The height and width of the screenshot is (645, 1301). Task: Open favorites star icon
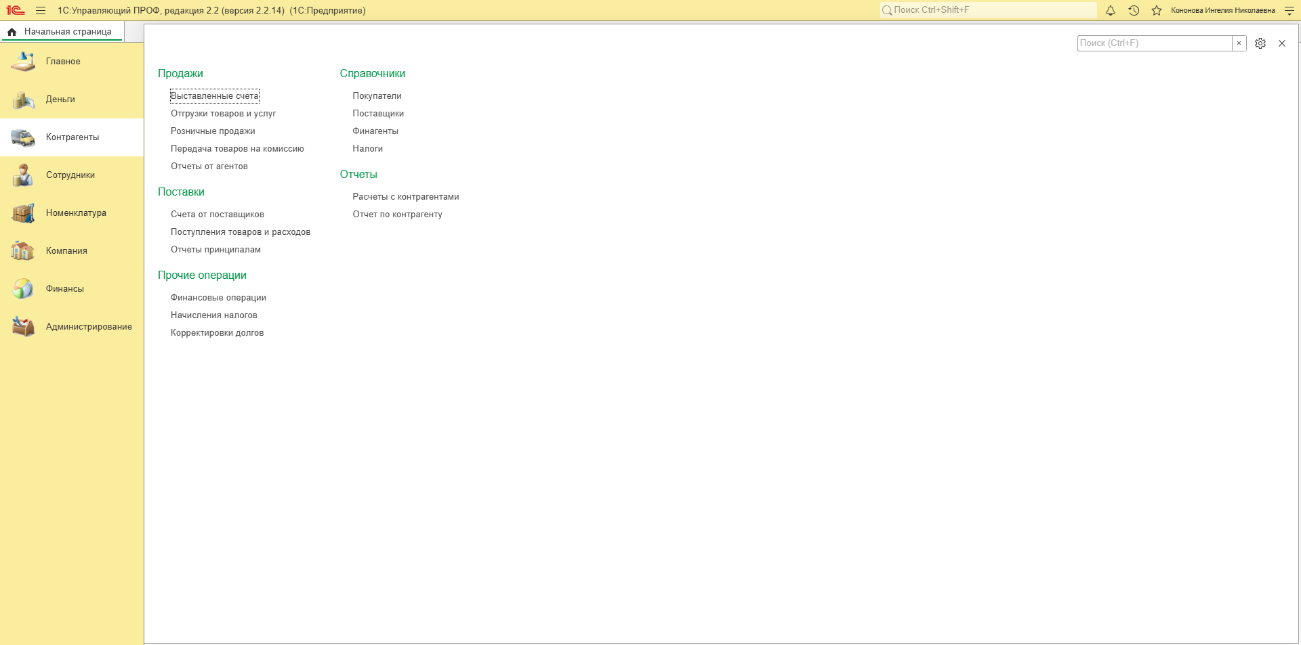[x=1157, y=10]
